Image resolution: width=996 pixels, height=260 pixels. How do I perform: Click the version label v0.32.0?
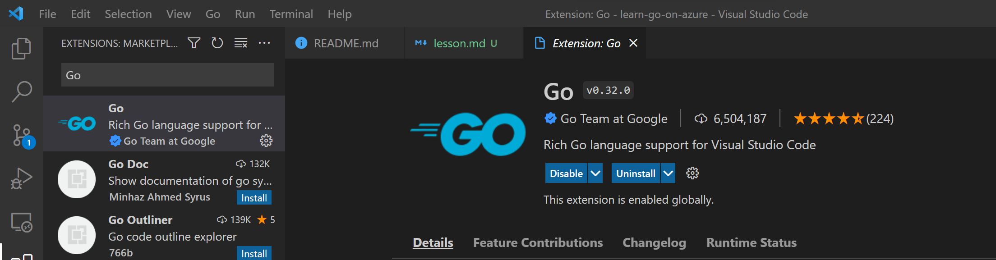[608, 90]
